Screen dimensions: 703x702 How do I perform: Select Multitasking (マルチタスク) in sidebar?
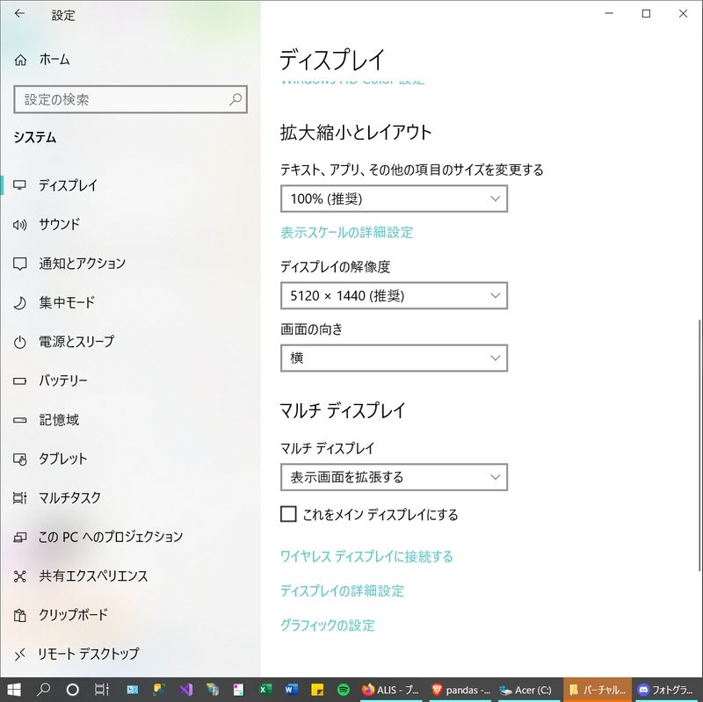69,497
